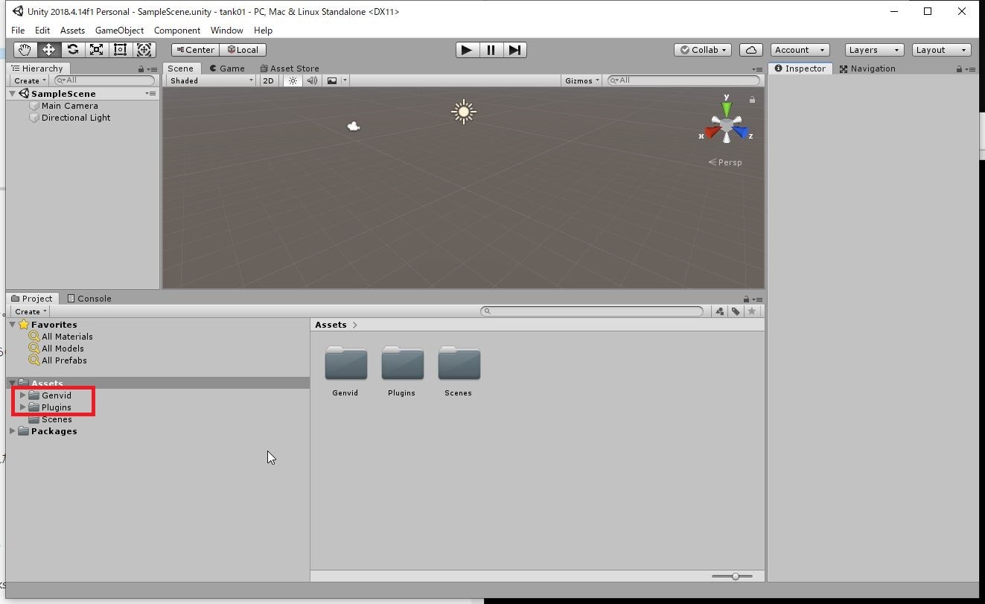
Task: Toggle Local handle rotation button
Action: 243,50
